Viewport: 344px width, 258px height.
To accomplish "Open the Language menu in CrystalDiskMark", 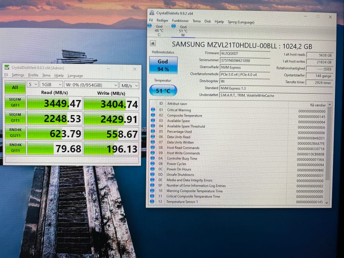I will click(x=75, y=76).
